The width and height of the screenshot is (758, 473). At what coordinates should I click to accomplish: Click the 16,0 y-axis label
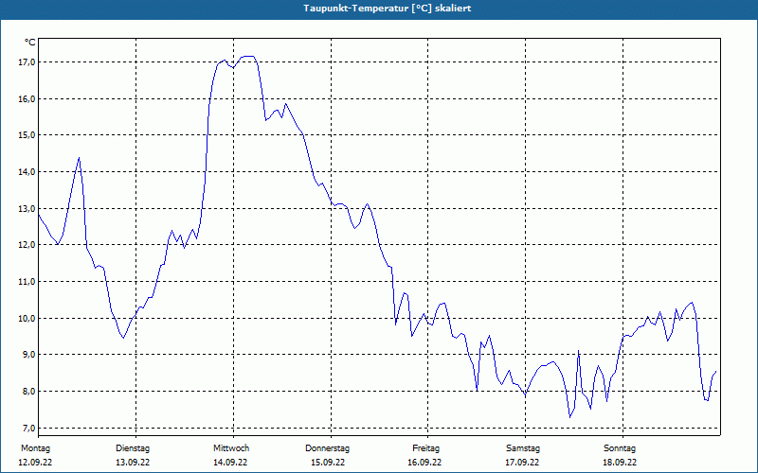[27, 98]
